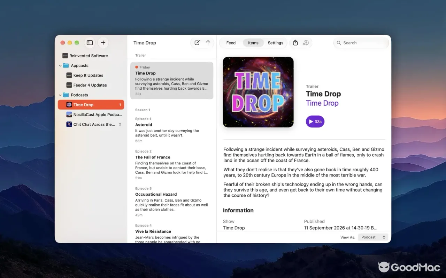Open the NosillaCast Apple Podcast feed icon
This screenshot has height=278, width=446.
(x=69, y=115)
